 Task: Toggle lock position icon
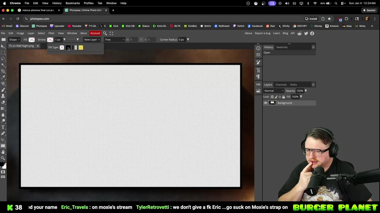(280, 97)
